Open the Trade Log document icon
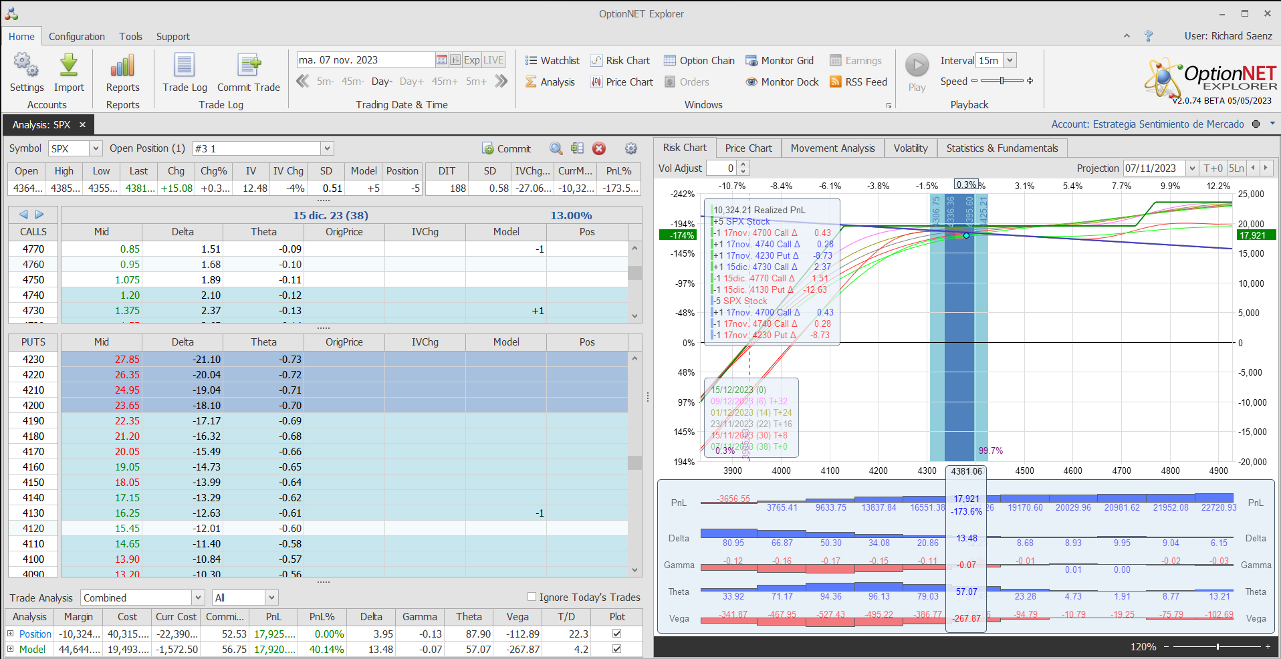The width and height of the screenshot is (1281, 659). (185, 65)
